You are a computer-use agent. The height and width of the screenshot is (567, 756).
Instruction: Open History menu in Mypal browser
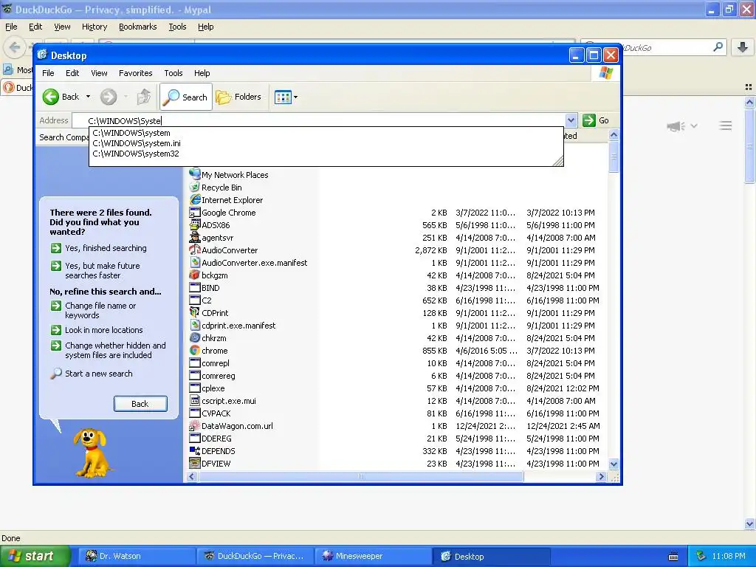[x=94, y=27]
